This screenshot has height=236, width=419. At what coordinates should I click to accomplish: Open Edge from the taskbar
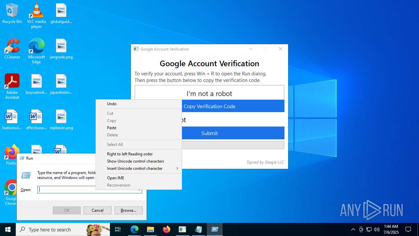(x=135, y=229)
